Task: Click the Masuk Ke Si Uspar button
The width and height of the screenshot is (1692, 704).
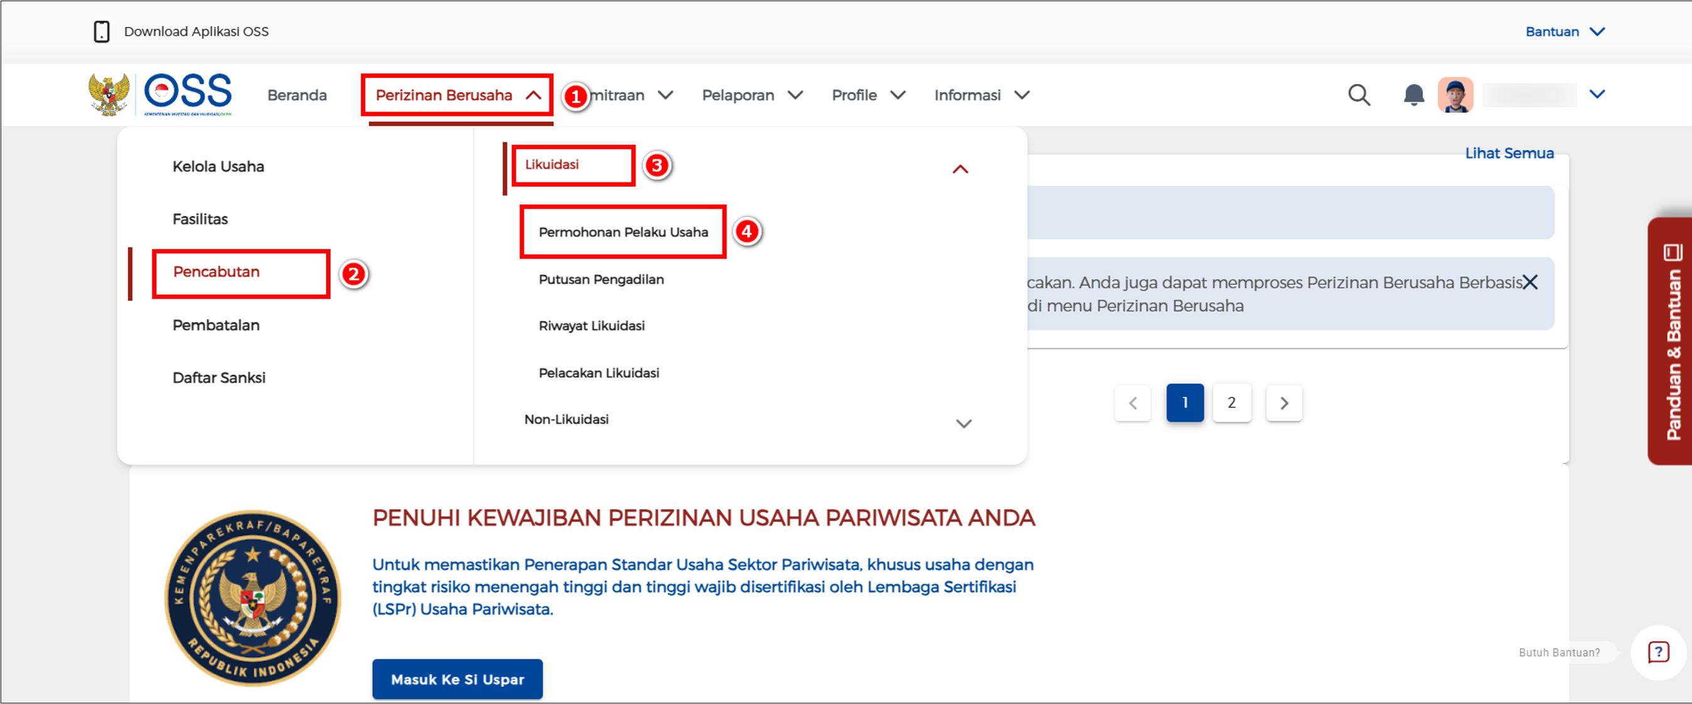Action: [457, 679]
